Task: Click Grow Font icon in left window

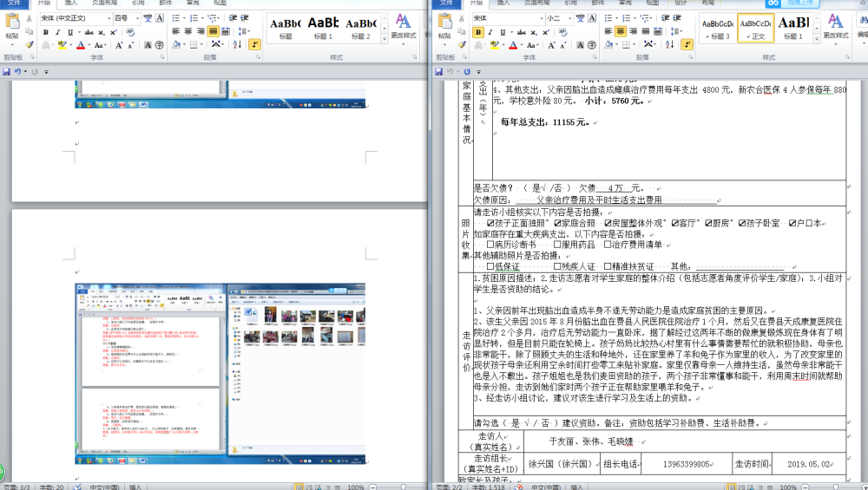Action: [x=119, y=45]
